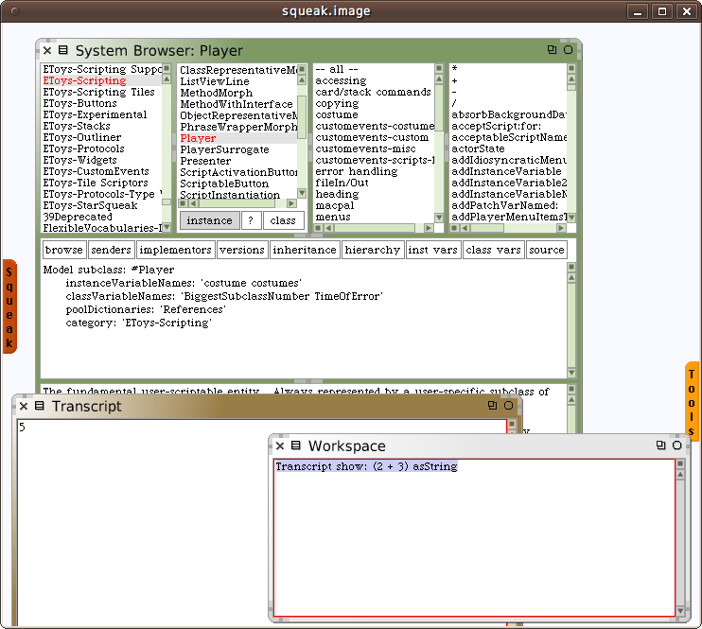Toggle the '?' class comment button
The image size is (702, 629).
click(x=251, y=220)
